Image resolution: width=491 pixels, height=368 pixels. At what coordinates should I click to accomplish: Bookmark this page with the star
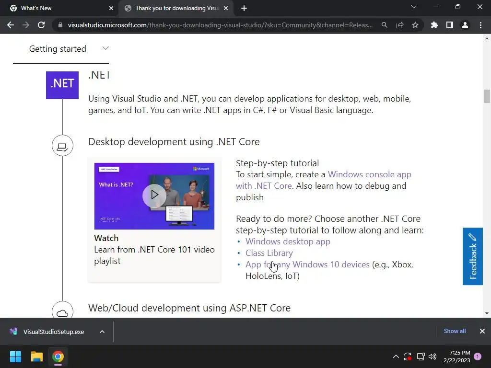click(x=415, y=25)
